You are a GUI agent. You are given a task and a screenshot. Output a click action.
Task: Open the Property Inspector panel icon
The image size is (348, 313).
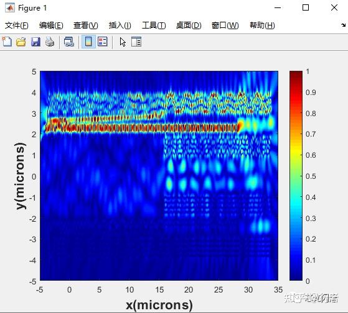point(136,42)
